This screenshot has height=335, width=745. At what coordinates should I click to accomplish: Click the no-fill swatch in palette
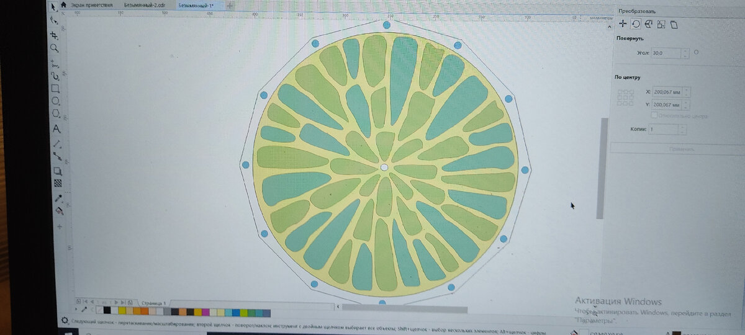[x=99, y=310]
